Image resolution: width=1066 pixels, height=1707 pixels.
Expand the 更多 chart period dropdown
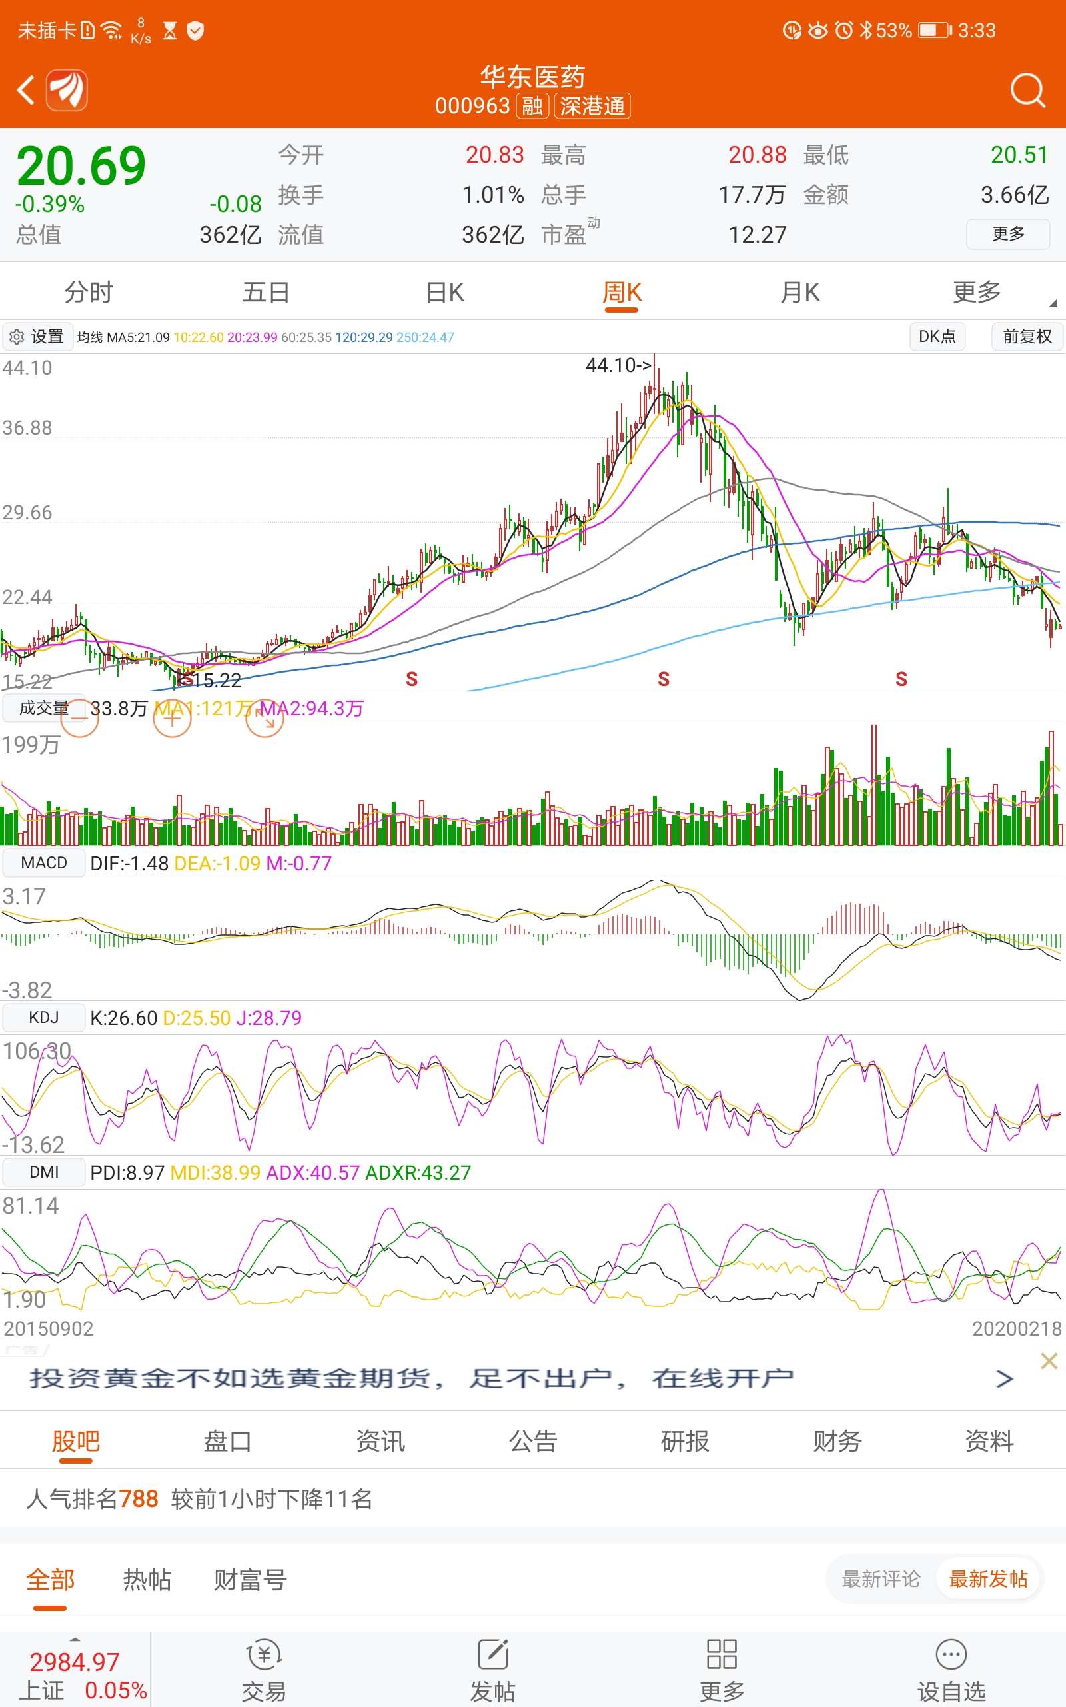977,292
